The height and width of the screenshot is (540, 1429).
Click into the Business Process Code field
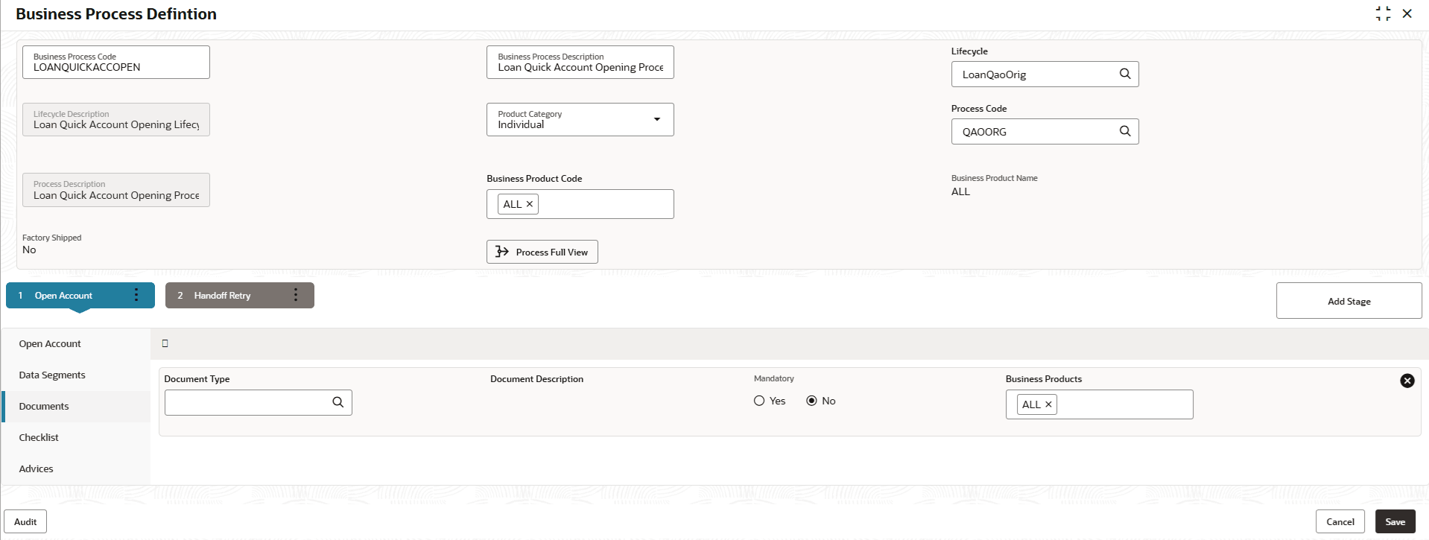pyautogui.click(x=115, y=67)
